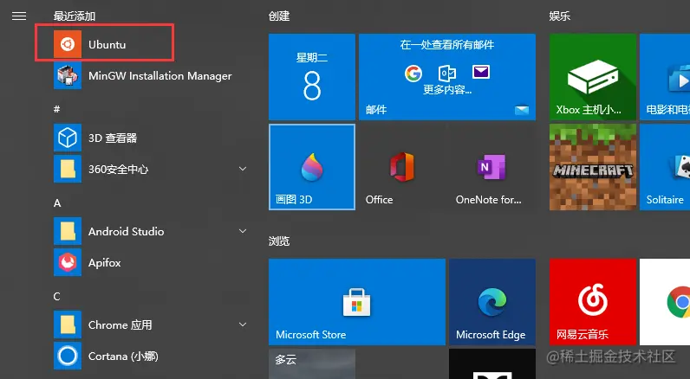690x379 pixels.
Task: Open the Solitaire tile
Action: tap(665, 167)
